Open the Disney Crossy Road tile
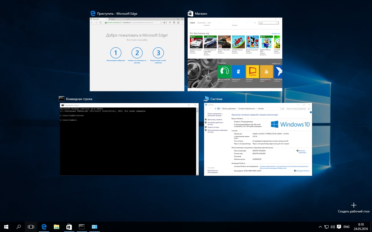 [x=252, y=44]
